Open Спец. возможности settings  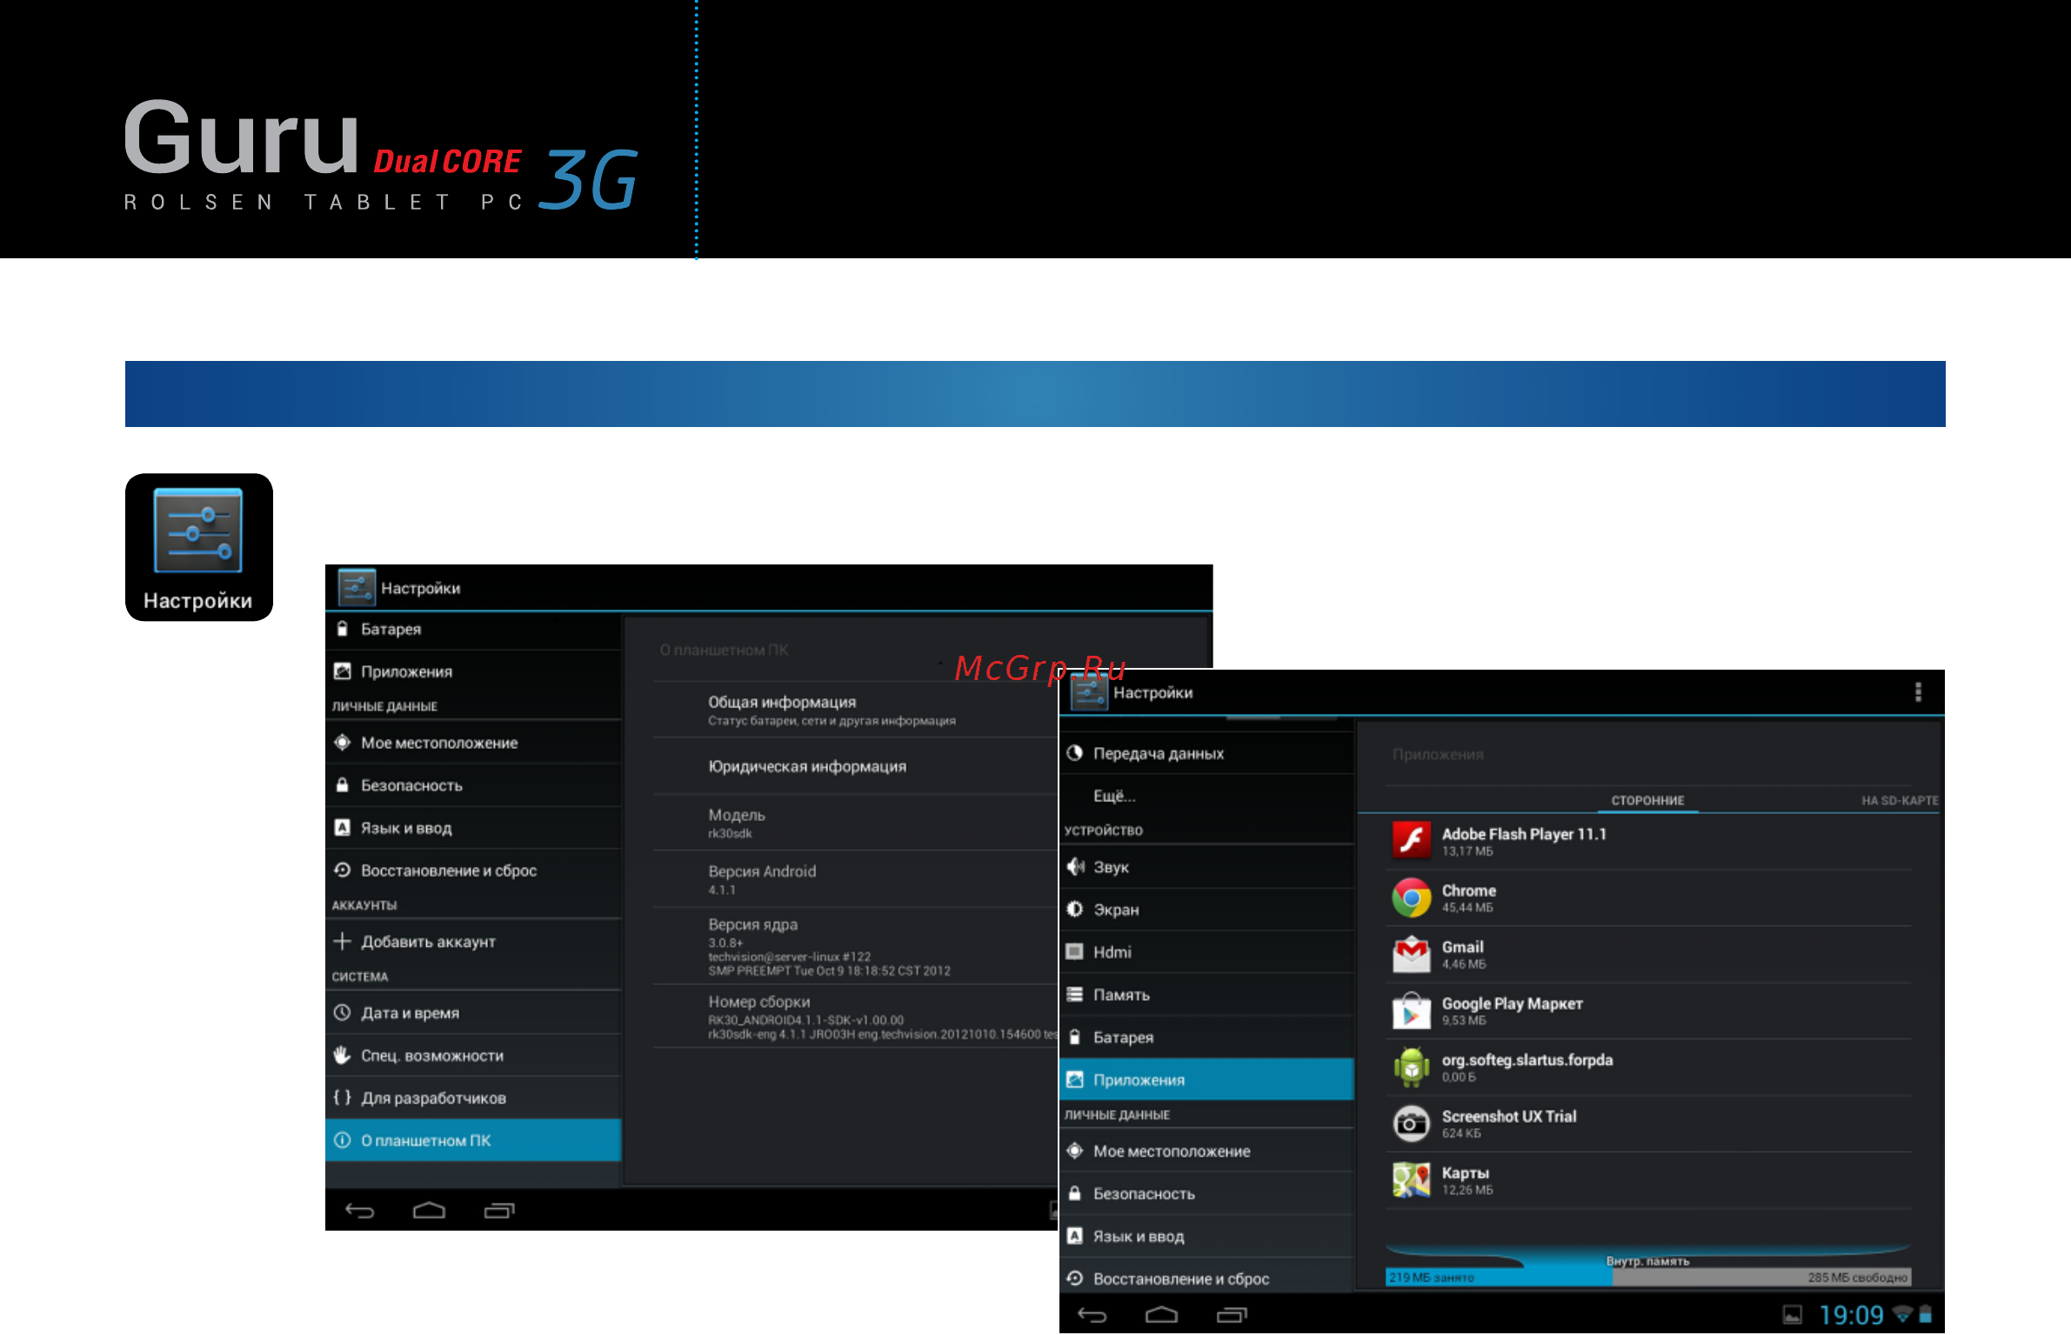(x=473, y=1056)
